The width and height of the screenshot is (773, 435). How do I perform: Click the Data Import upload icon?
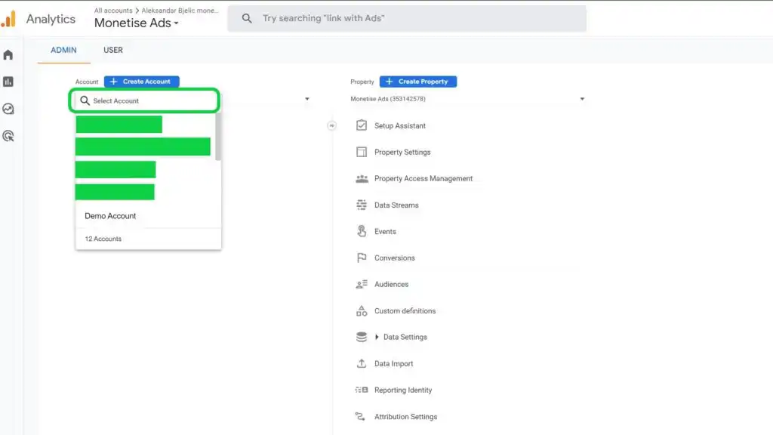[361, 363]
